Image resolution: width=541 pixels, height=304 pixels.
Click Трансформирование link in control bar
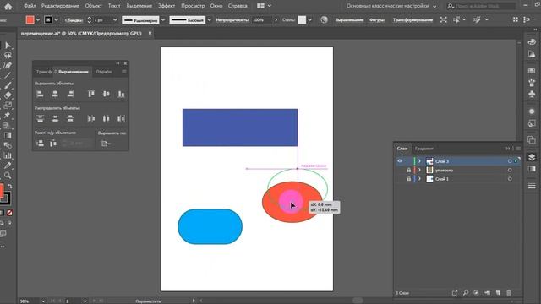coord(413,20)
